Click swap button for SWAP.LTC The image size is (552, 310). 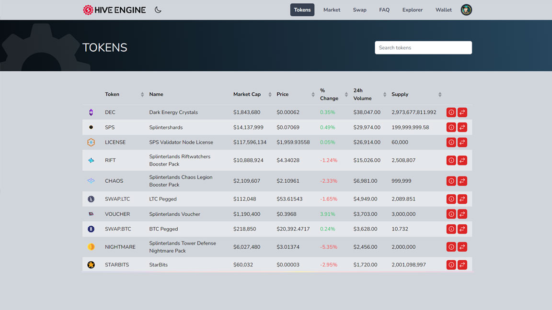462,199
